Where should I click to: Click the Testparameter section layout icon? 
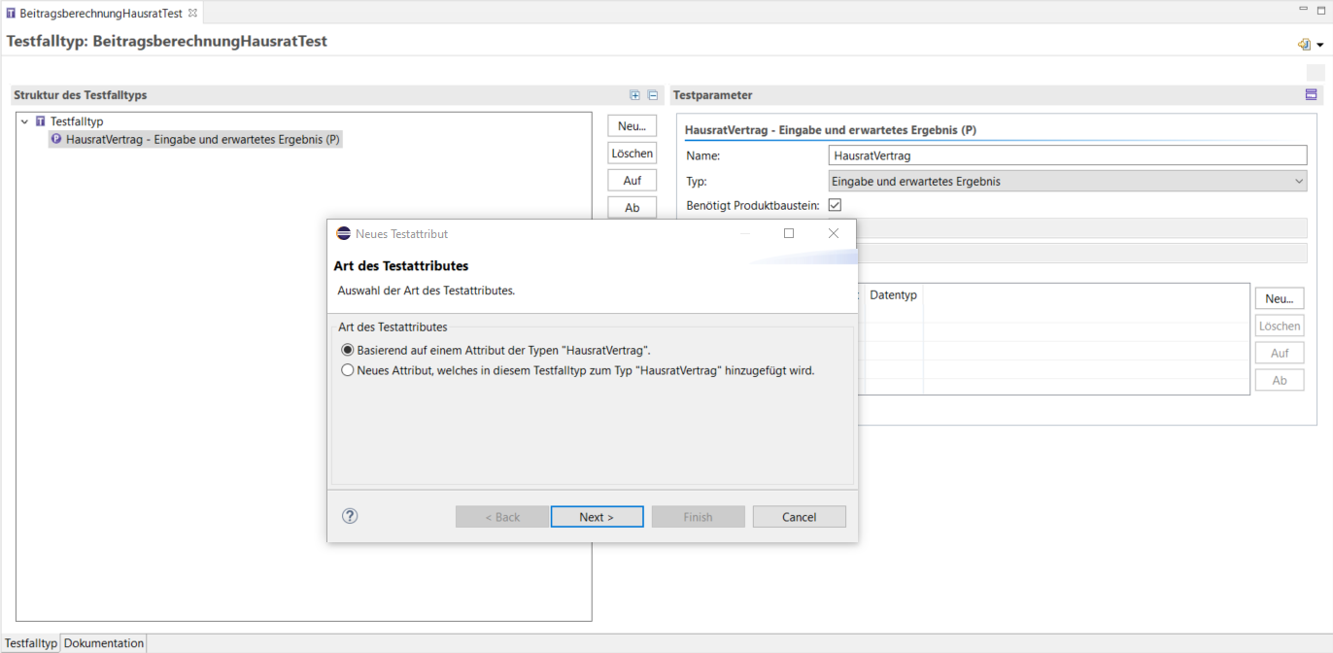pos(1311,95)
